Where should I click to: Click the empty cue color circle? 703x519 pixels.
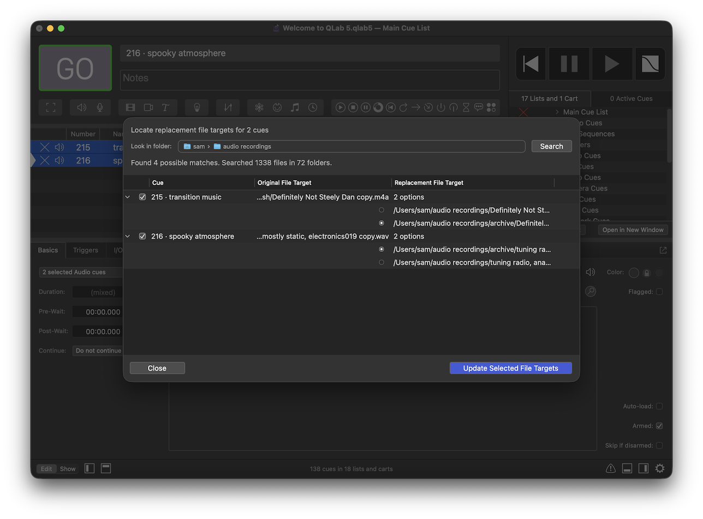(x=634, y=272)
